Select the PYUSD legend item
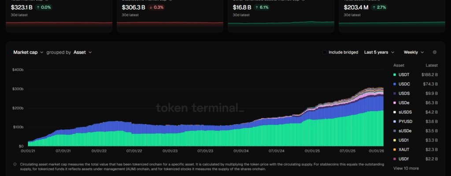 [405, 121]
